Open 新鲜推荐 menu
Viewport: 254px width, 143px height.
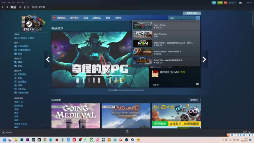point(75,18)
